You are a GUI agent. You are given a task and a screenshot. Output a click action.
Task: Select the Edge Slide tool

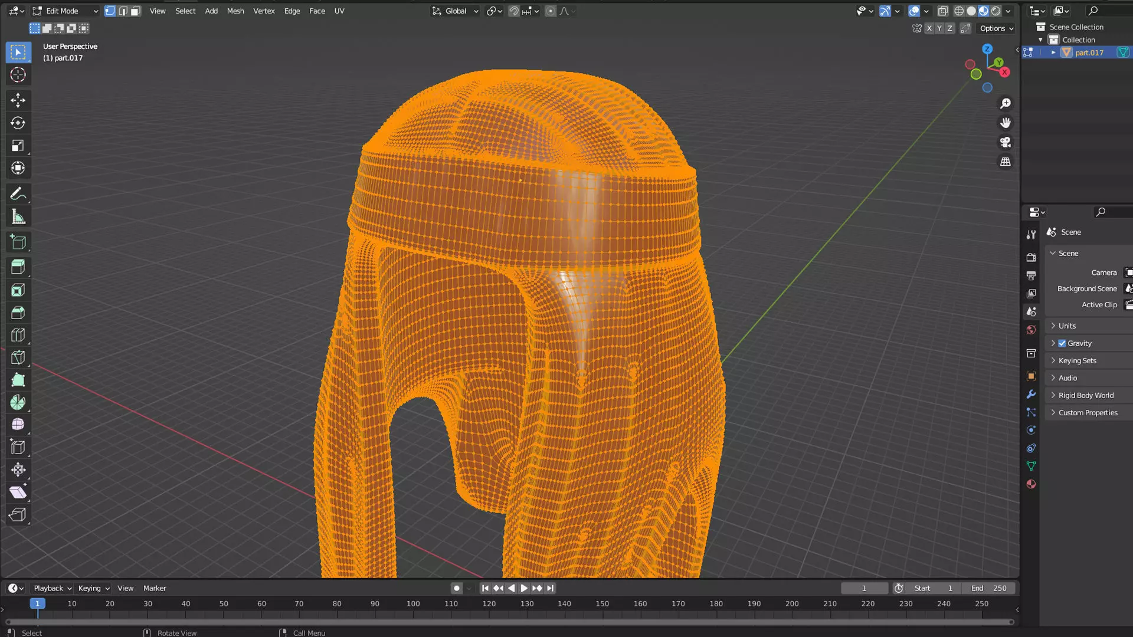click(18, 447)
